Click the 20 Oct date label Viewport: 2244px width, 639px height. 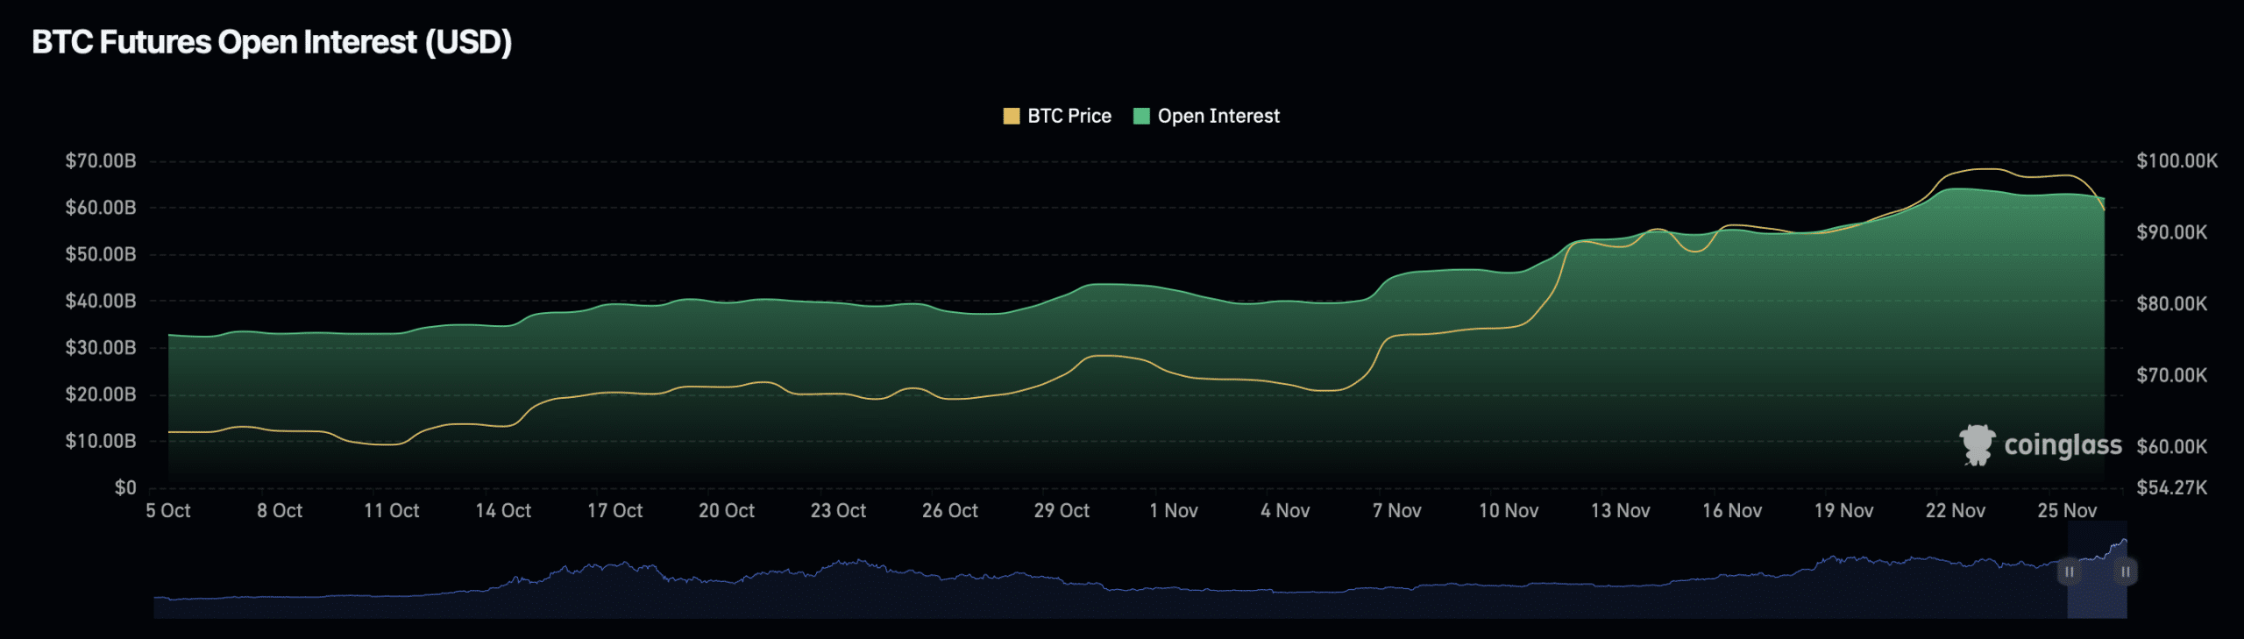pos(726,510)
